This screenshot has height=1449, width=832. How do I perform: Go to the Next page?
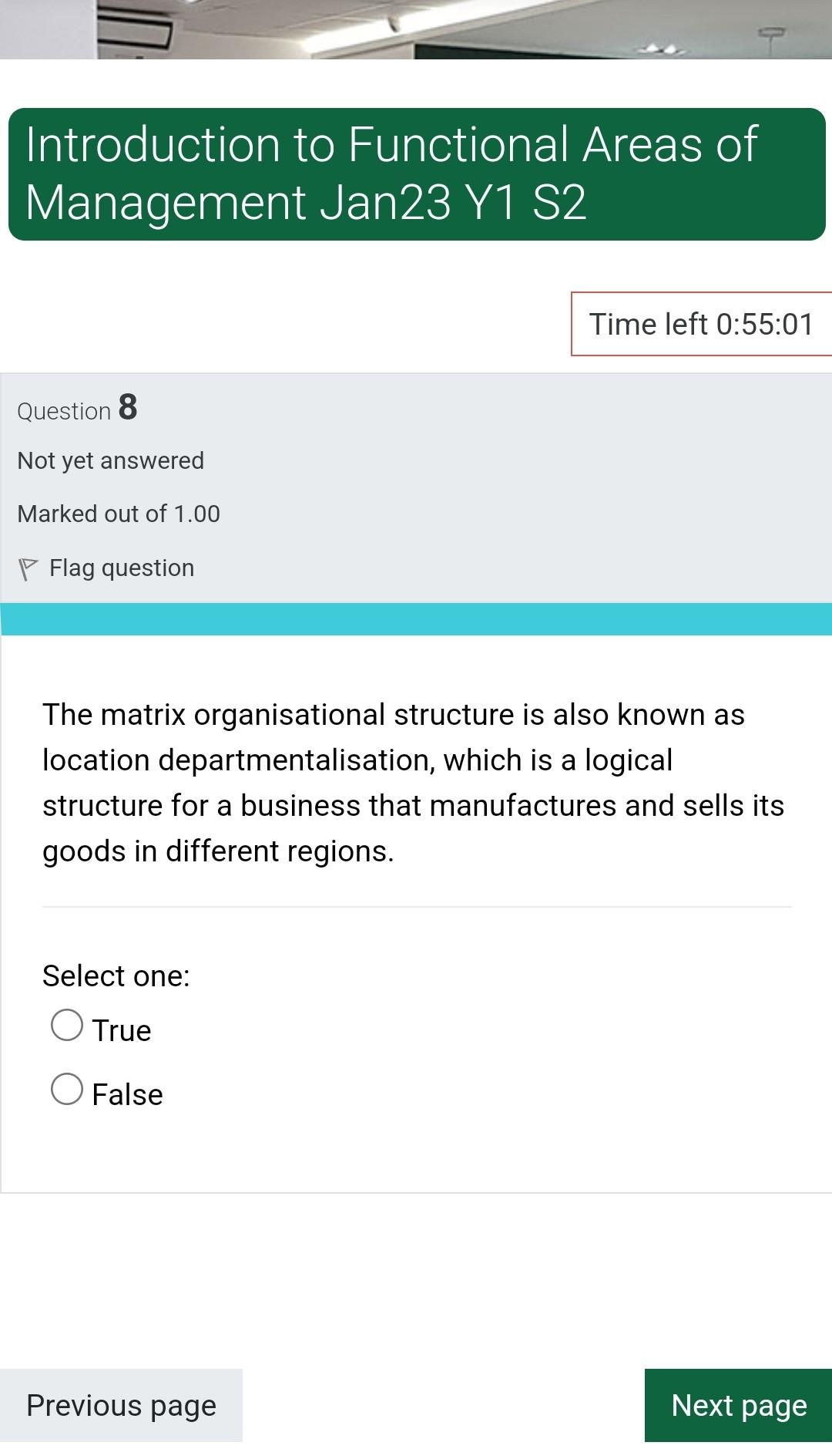click(x=737, y=1405)
